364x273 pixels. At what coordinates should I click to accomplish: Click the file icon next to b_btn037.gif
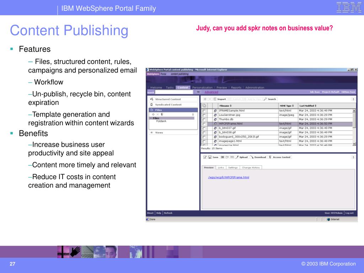[x=215, y=128]
